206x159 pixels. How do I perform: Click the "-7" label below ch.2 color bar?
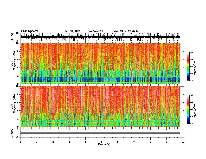pos(192,123)
